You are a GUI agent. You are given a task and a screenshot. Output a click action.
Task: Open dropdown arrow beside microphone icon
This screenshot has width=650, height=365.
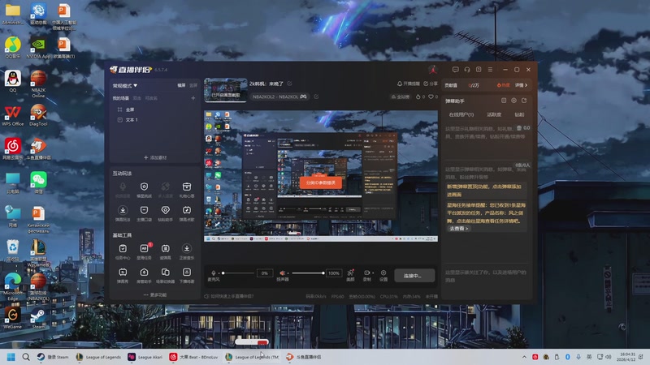218,273
